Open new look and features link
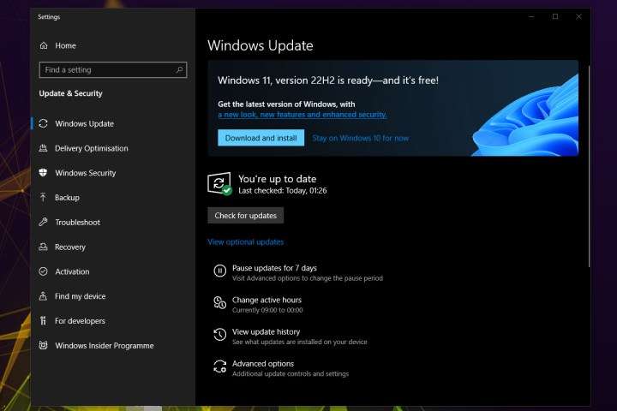This screenshot has width=617, height=411. (303, 115)
